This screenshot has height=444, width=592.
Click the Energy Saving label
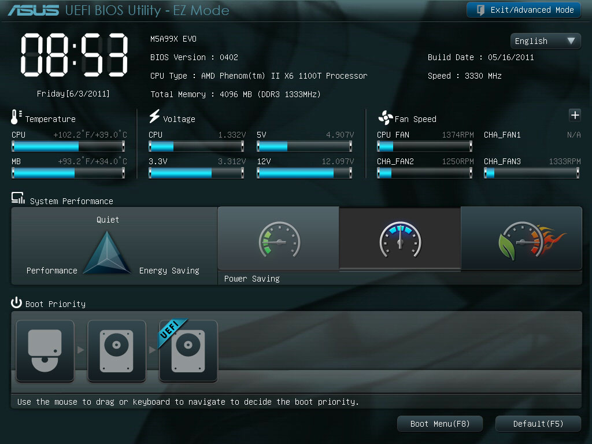169,271
